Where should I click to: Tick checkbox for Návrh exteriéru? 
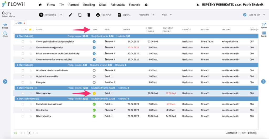click(23, 93)
